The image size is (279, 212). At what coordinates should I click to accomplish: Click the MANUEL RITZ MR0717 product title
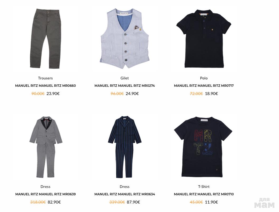point(204,86)
